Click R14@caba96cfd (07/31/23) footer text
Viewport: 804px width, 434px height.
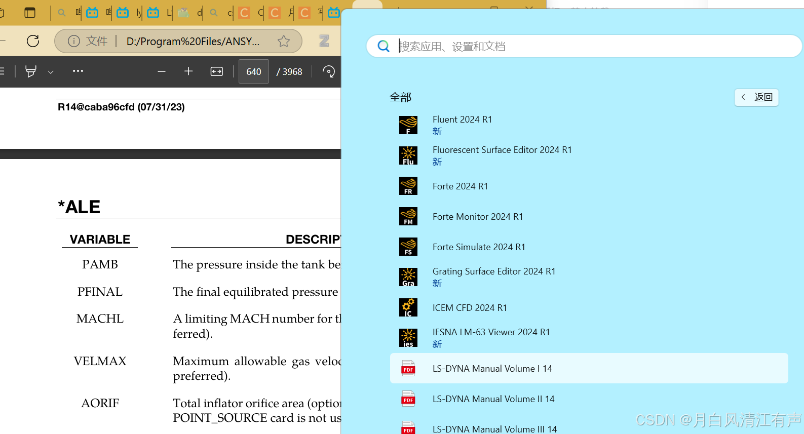click(x=121, y=107)
